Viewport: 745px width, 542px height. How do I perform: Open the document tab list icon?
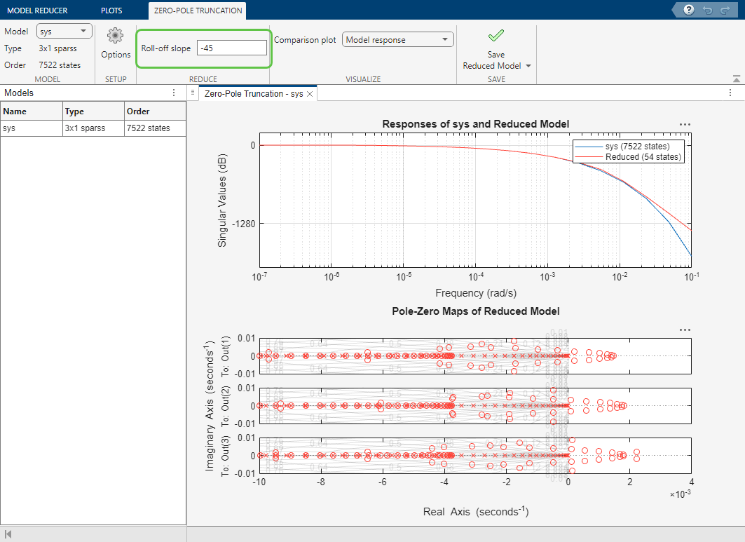(x=193, y=93)
